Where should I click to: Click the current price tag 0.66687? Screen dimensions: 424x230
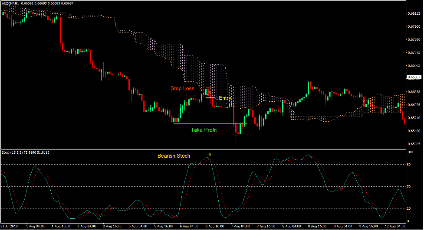pyautogui.click(x=414, y=78)
